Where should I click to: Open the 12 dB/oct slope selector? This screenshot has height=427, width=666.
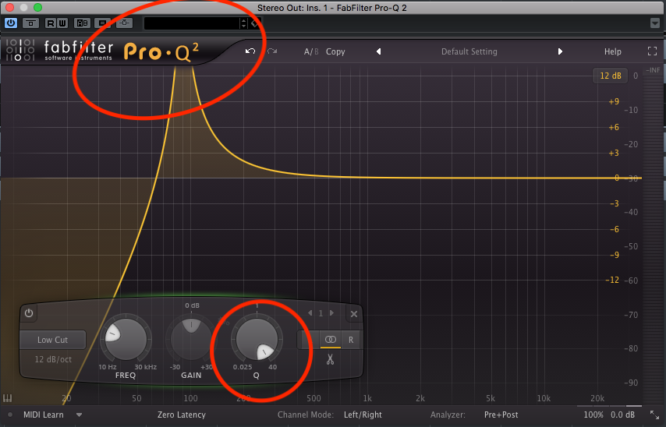pyautogui.click(x=53, y=359)
